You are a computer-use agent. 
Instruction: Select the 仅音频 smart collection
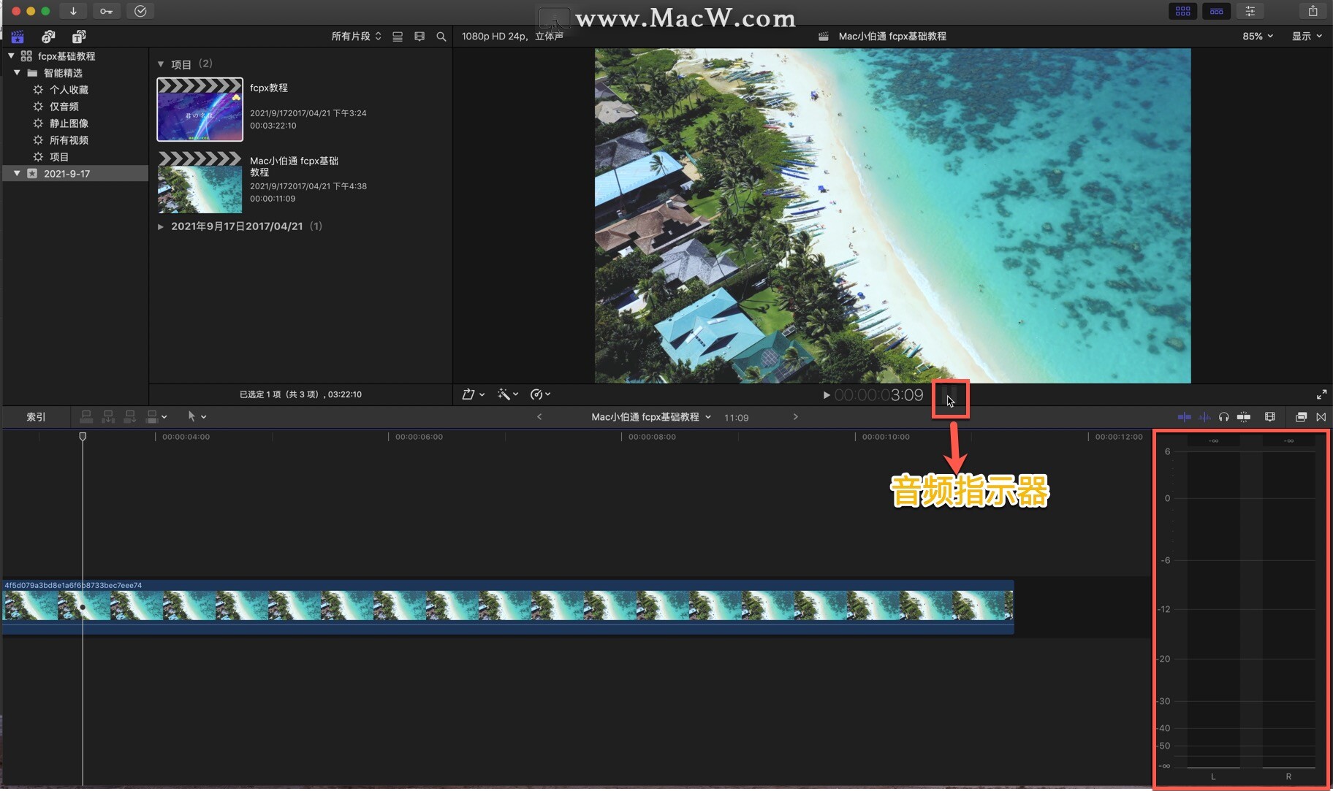[x=64, y=107]
